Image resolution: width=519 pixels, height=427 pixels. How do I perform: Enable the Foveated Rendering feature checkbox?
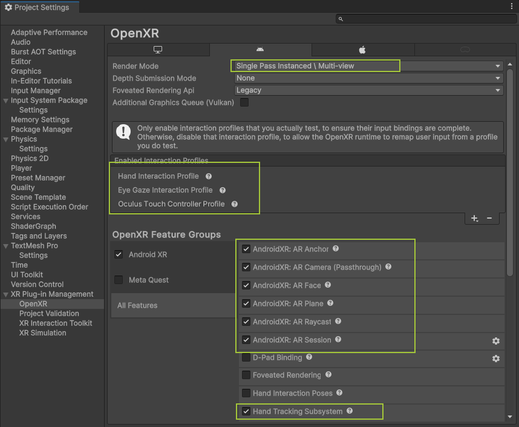point(246,376)
